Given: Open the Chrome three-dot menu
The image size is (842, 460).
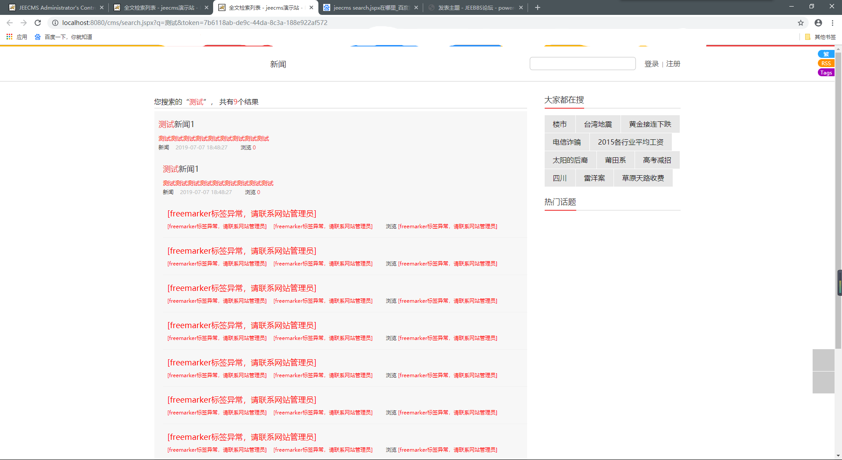Looking at the screenshot, I should [833, 23].
